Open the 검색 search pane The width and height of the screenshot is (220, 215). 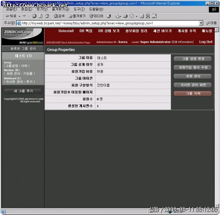(59, 16)
